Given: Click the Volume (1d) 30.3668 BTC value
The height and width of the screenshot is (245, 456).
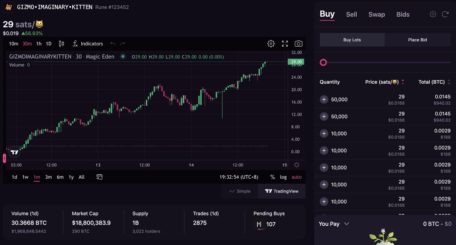Looking at the screenshot, I should click(x=29, y=223).
